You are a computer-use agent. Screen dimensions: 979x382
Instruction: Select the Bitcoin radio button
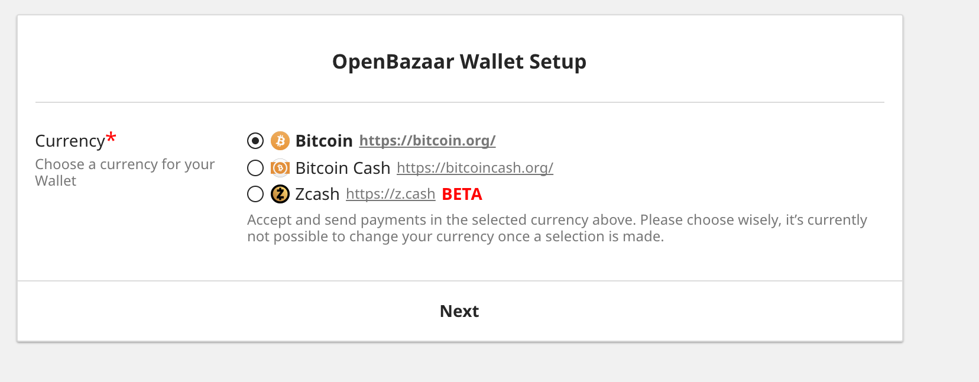click(255, 141)
